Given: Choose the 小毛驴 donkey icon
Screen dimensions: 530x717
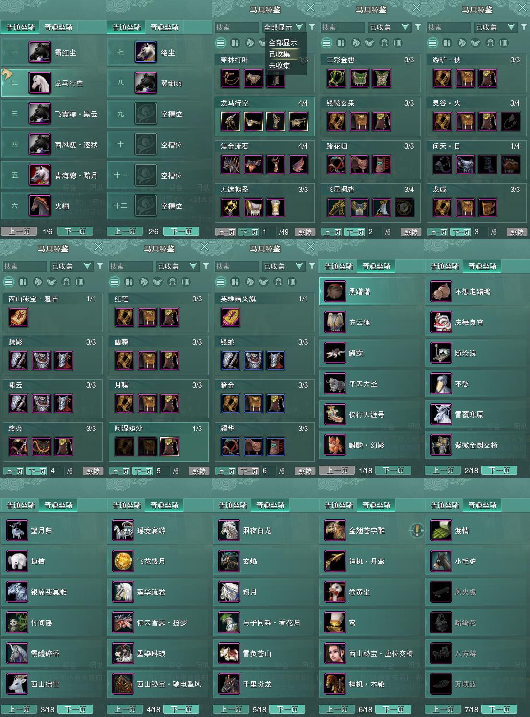Looking at the screenshot, I should [441, 561].
